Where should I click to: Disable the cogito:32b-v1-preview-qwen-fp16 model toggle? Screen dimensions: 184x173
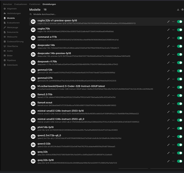point(180,22)
